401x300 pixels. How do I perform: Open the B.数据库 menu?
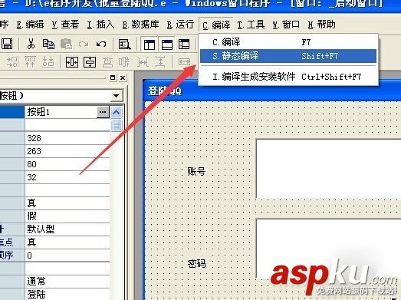140,25
